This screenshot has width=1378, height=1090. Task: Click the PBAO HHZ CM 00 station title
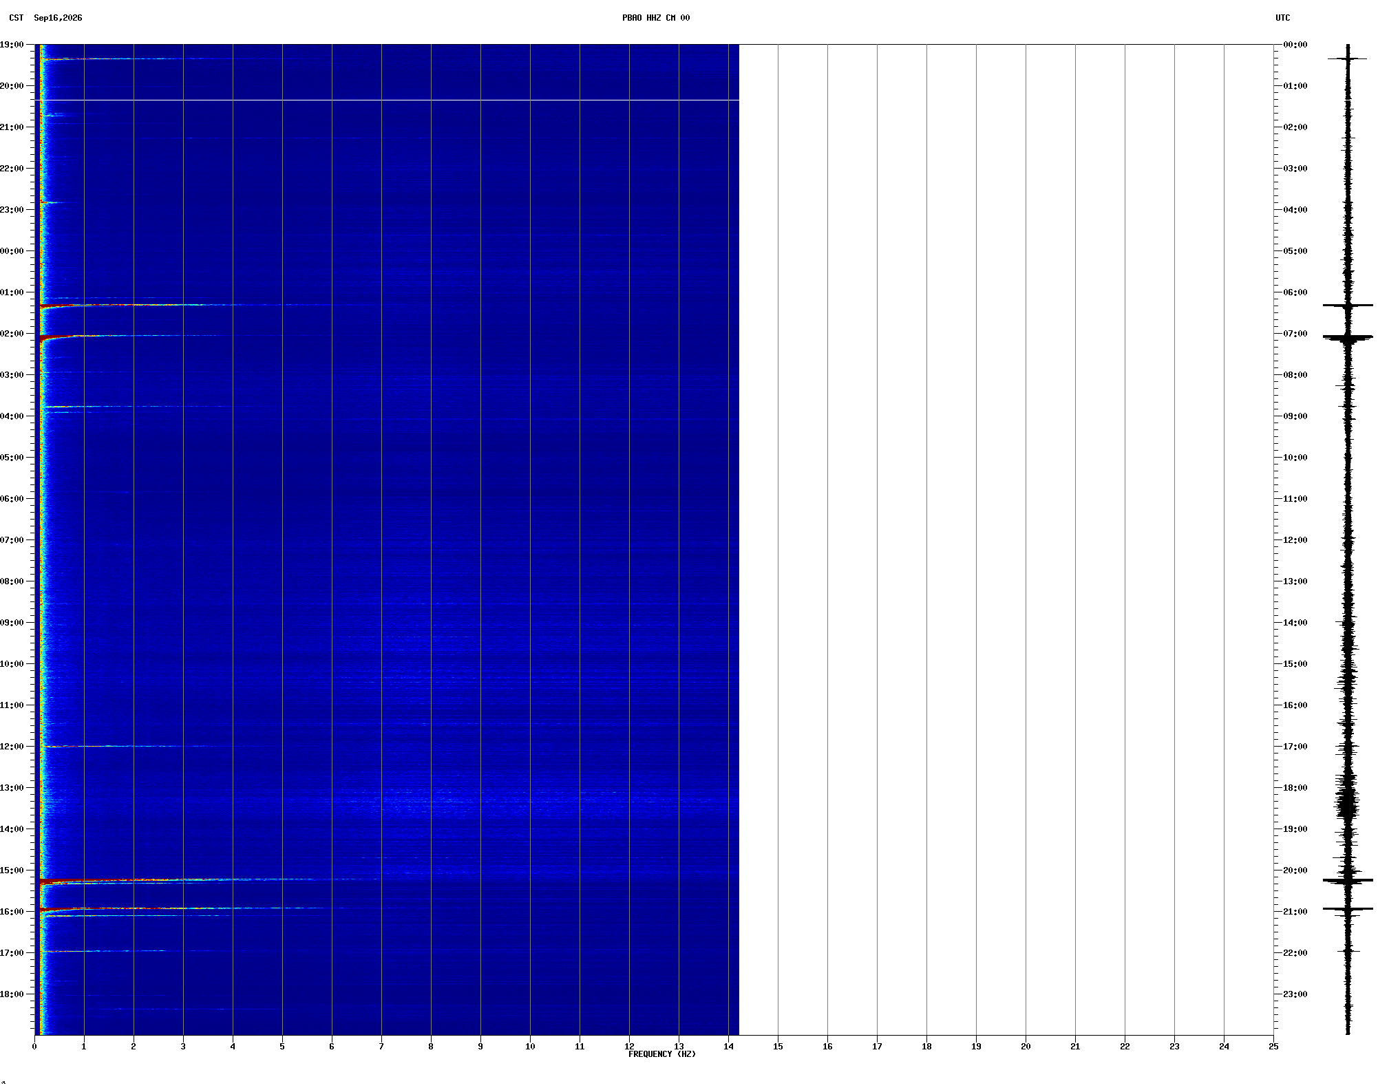655,18
